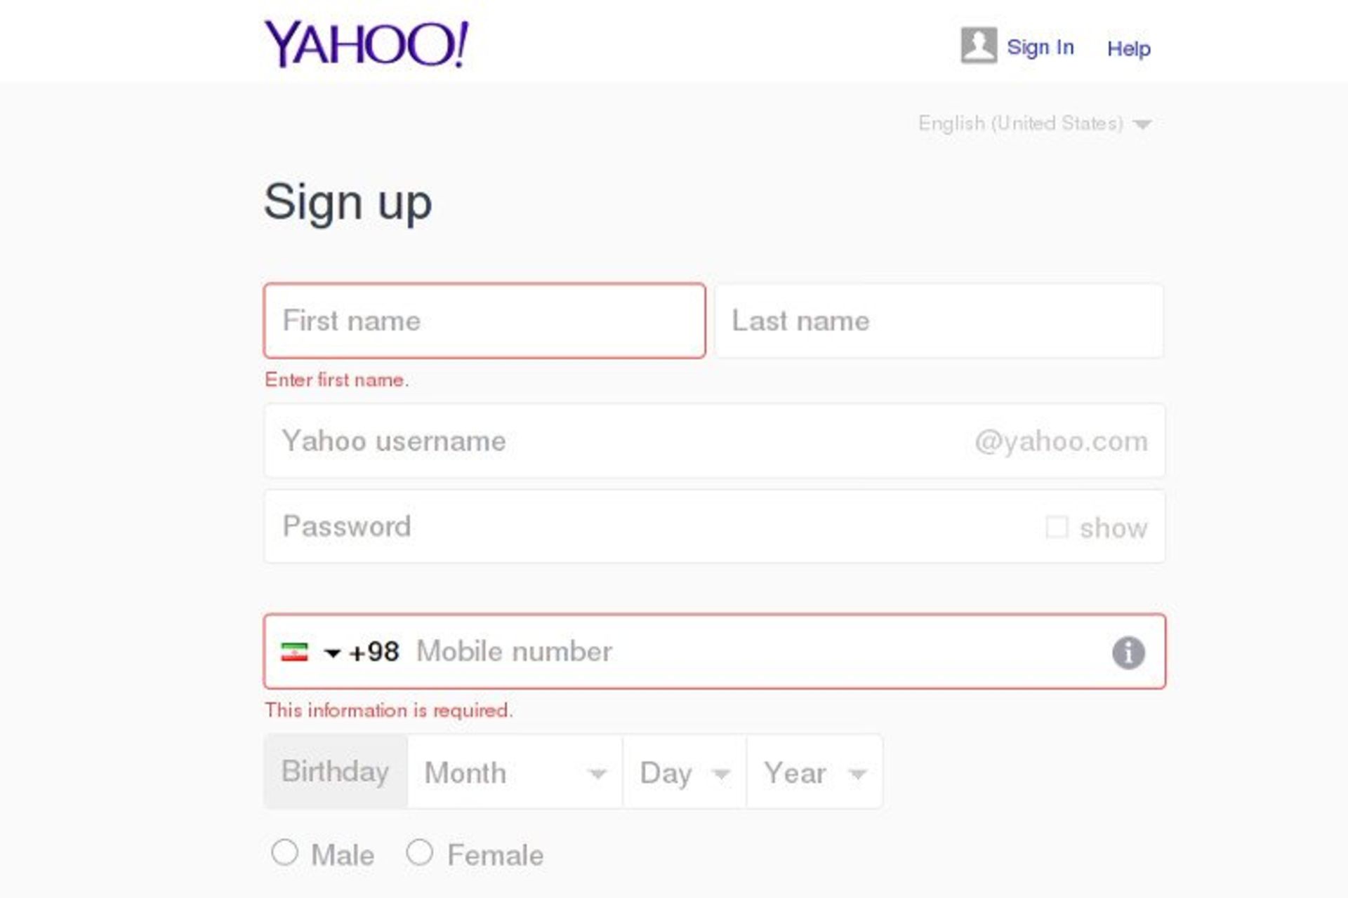1348x898 pixels.
Task: Open the Help link
Action: (x=1128, y=48)
